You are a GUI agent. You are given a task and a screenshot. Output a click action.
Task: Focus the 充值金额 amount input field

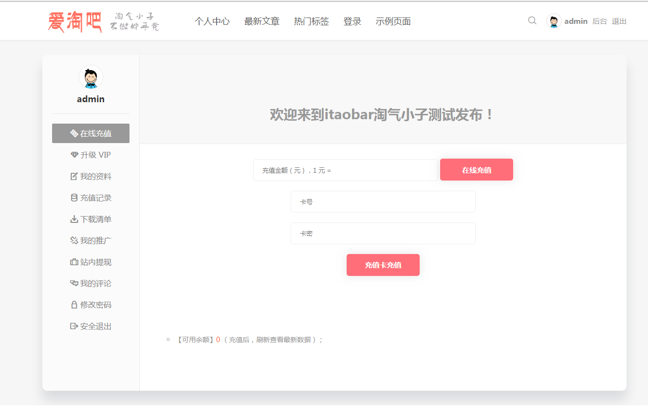346,170
